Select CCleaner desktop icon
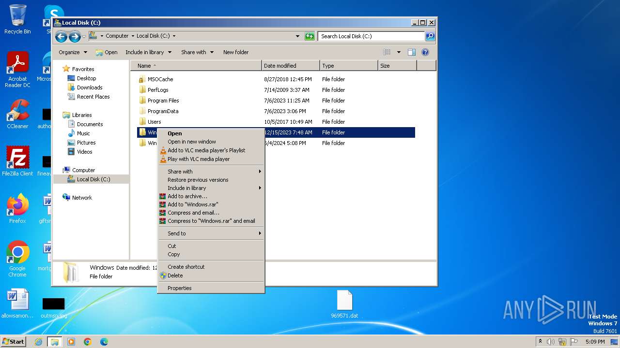This screenshot has height=348, width=620. (17, 115)
